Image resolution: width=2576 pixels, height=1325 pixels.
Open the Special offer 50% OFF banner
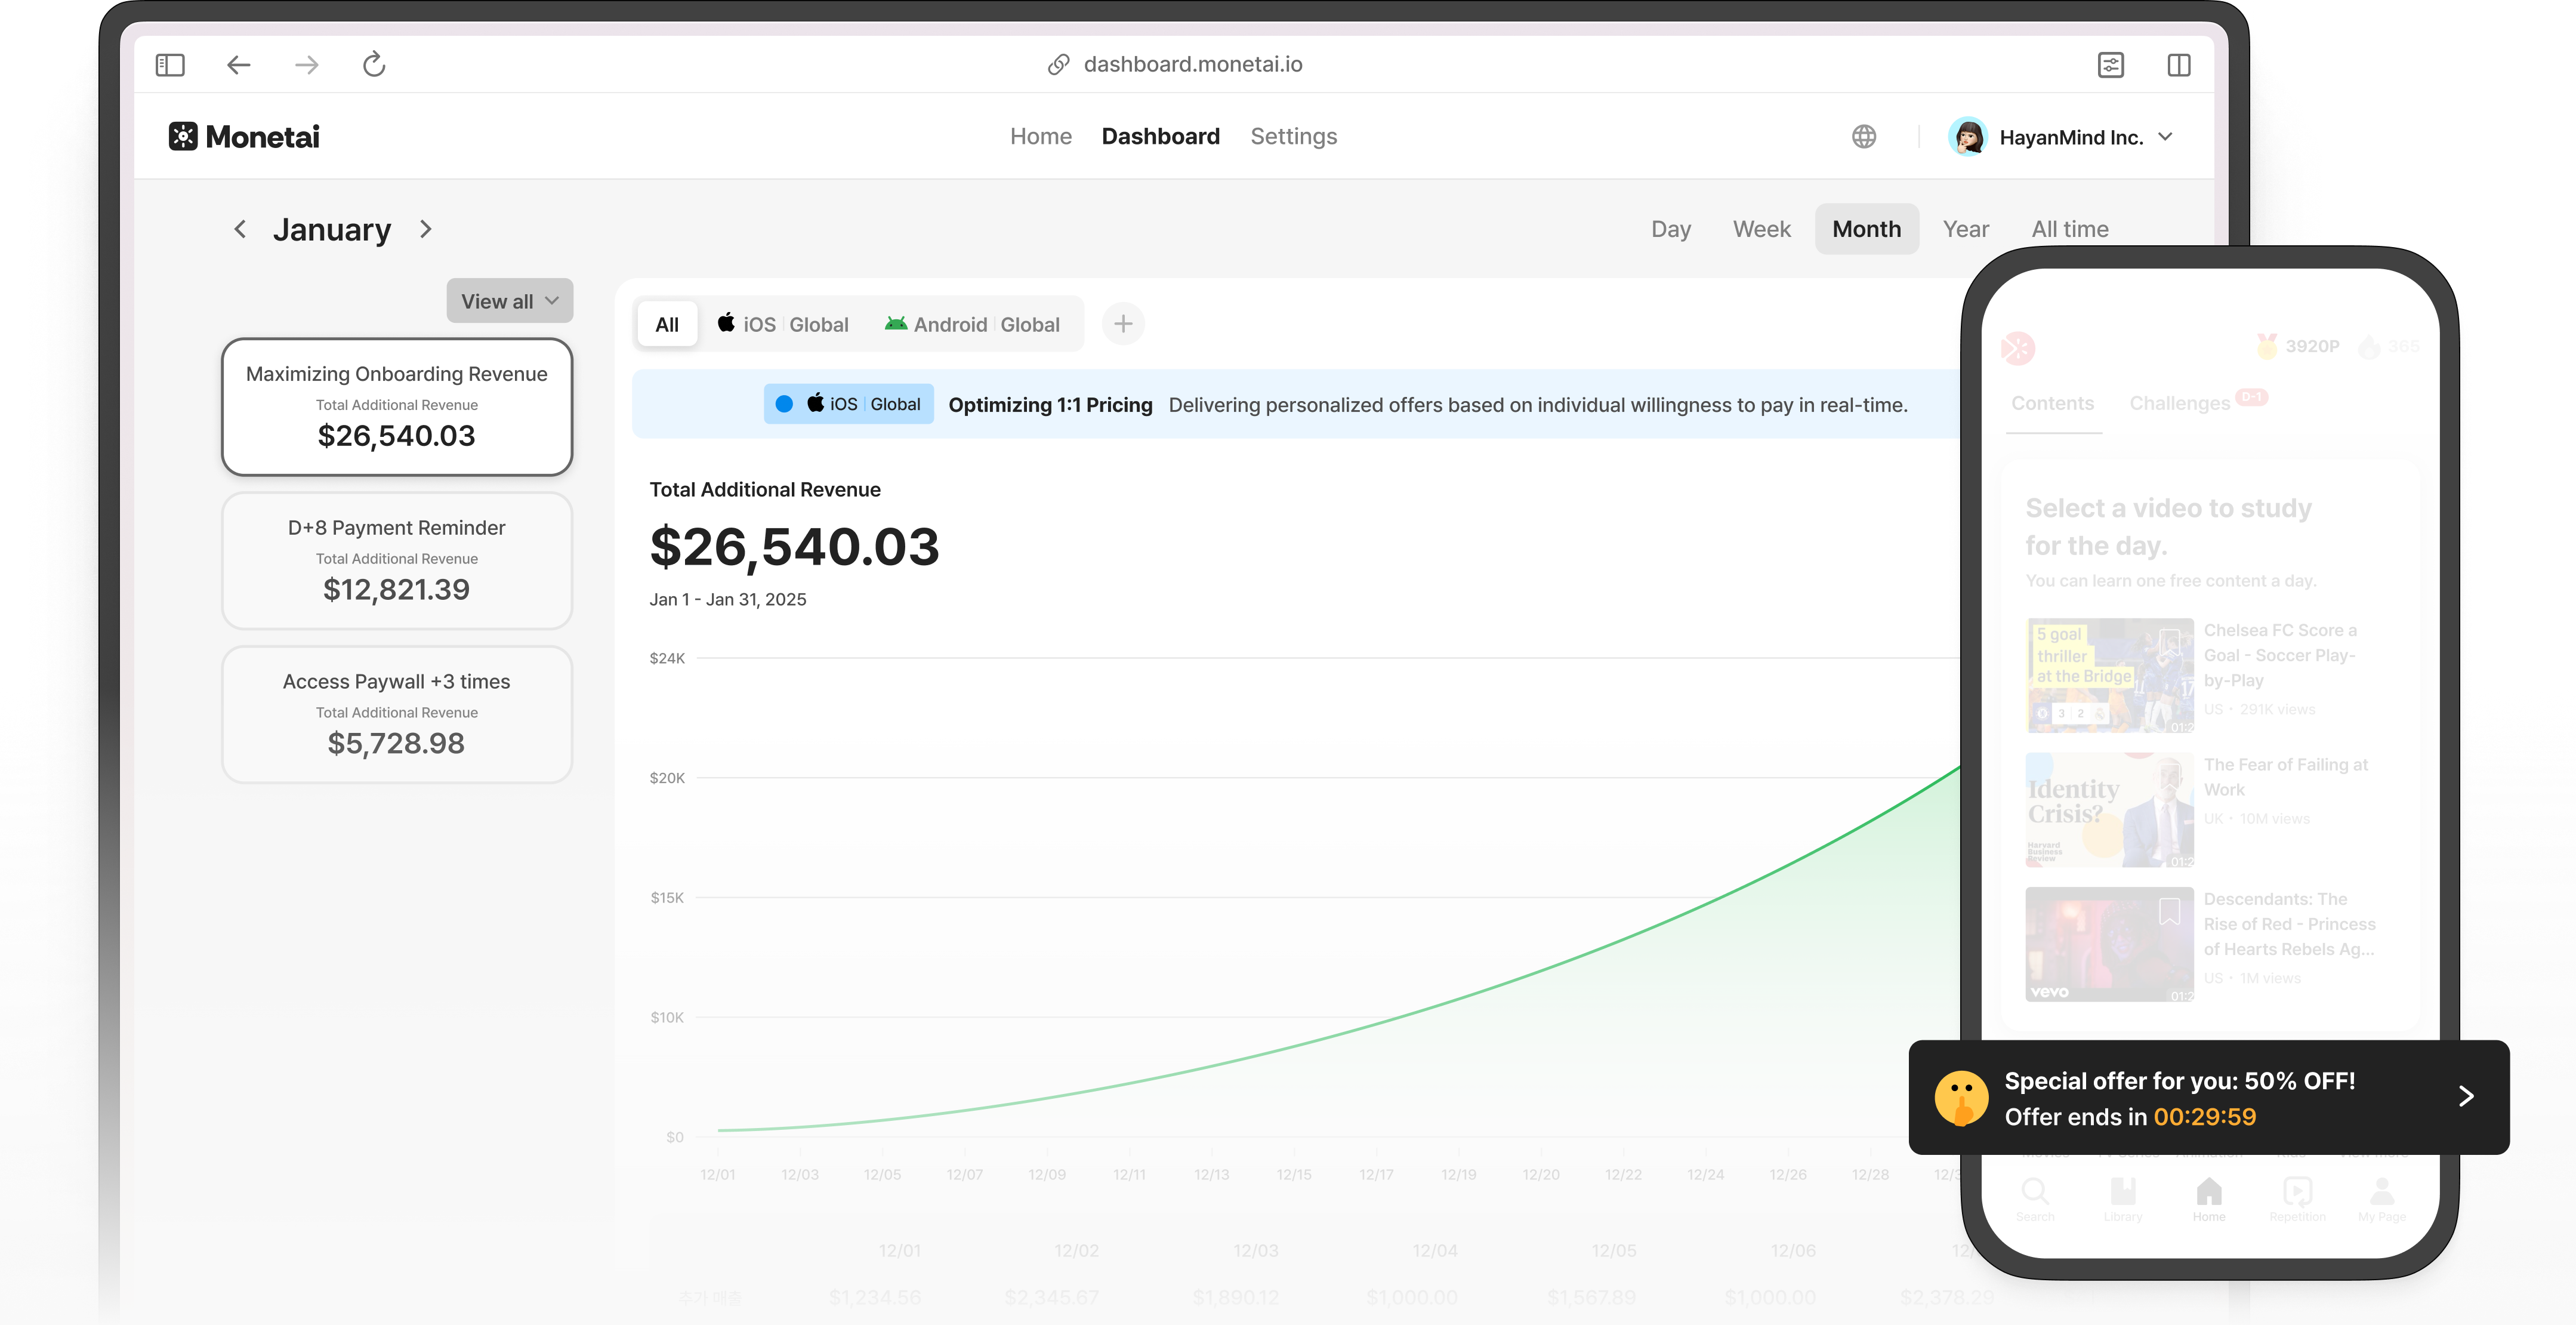click(2208, 1098)
